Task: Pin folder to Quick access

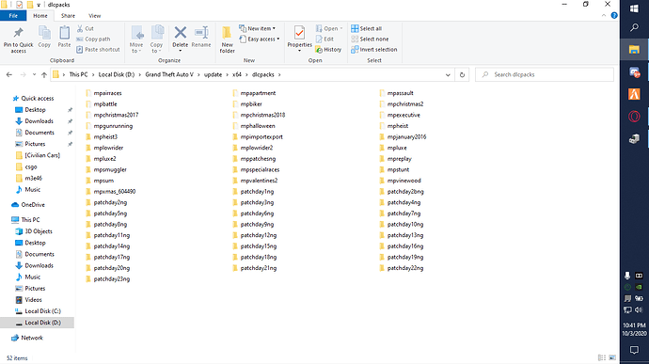Action: pyautogui.click(x=18, y=40)
